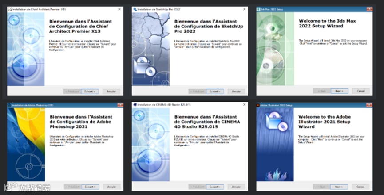The height and width of the screenshot is (195, 384).
Task: Click the description paragraph in the SketchUp installer
Action: pyautogui.click(x=208, y=44)
